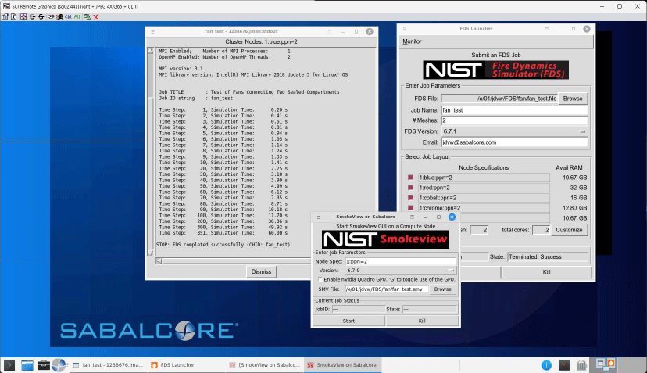
Task: Start the SmokeView job
Action: 349,321
